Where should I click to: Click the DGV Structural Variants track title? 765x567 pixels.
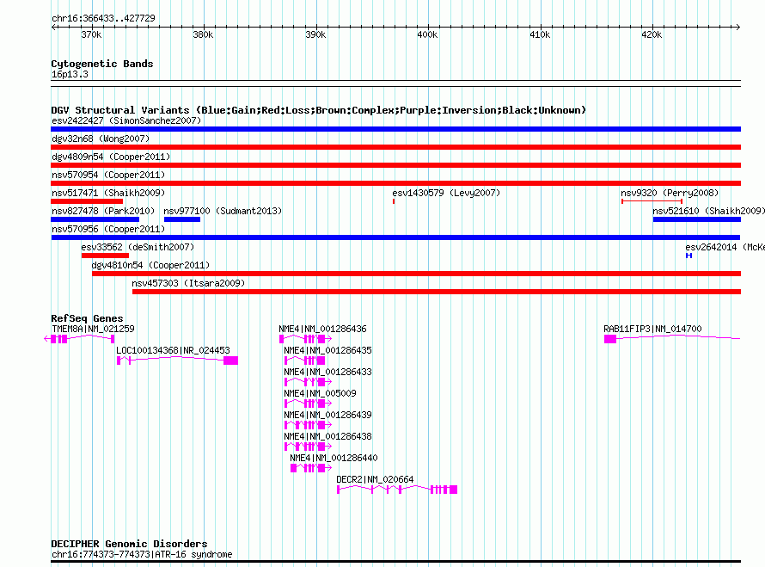(318, 110)
